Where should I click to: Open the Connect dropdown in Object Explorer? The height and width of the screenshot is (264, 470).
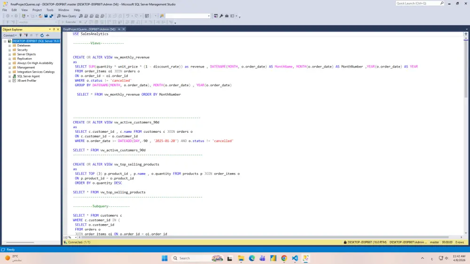tap(10, 35)
